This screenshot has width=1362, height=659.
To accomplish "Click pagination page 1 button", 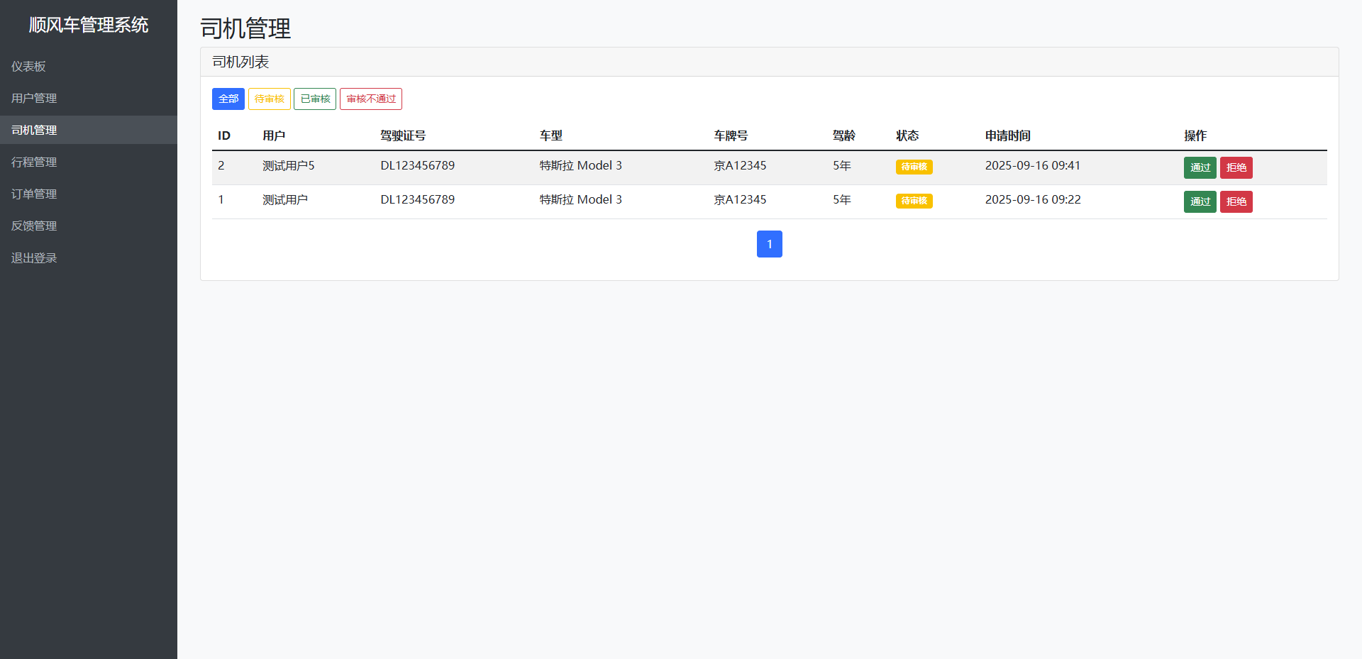I will pyautogui.click(x=769, y=244).
